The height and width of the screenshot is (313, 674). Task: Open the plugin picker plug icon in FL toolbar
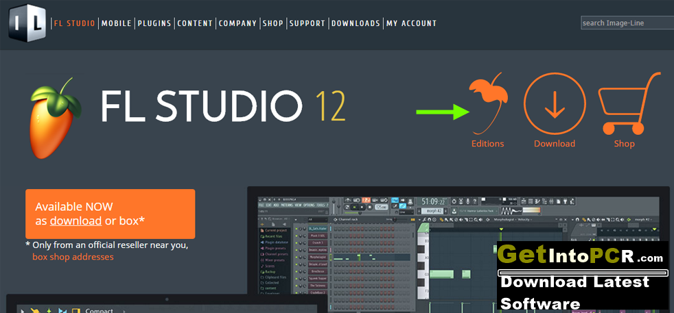(x=566, y=201)
